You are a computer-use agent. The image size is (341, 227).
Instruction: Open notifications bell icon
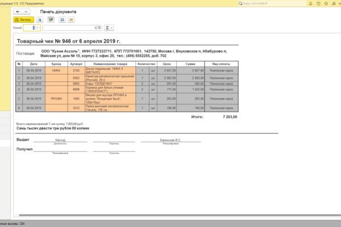[310, 3]
